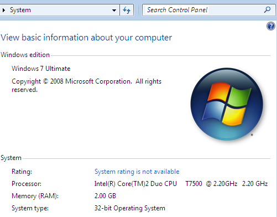
Task: Click the System breadcrumb in the address bar
Action: pyautogui.click(x=20, y=10)
